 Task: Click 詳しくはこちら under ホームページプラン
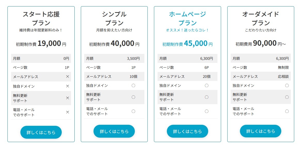pyautogui.click(x=188, y=131)
